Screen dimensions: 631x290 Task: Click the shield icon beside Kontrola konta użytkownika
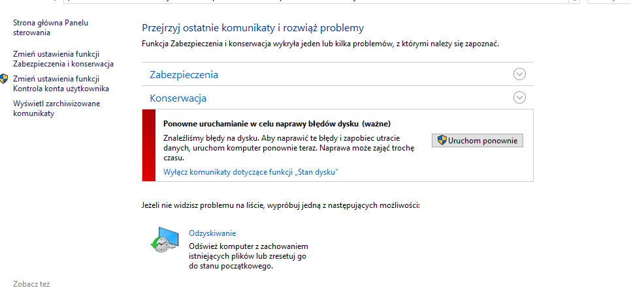[x=4, y=78]
